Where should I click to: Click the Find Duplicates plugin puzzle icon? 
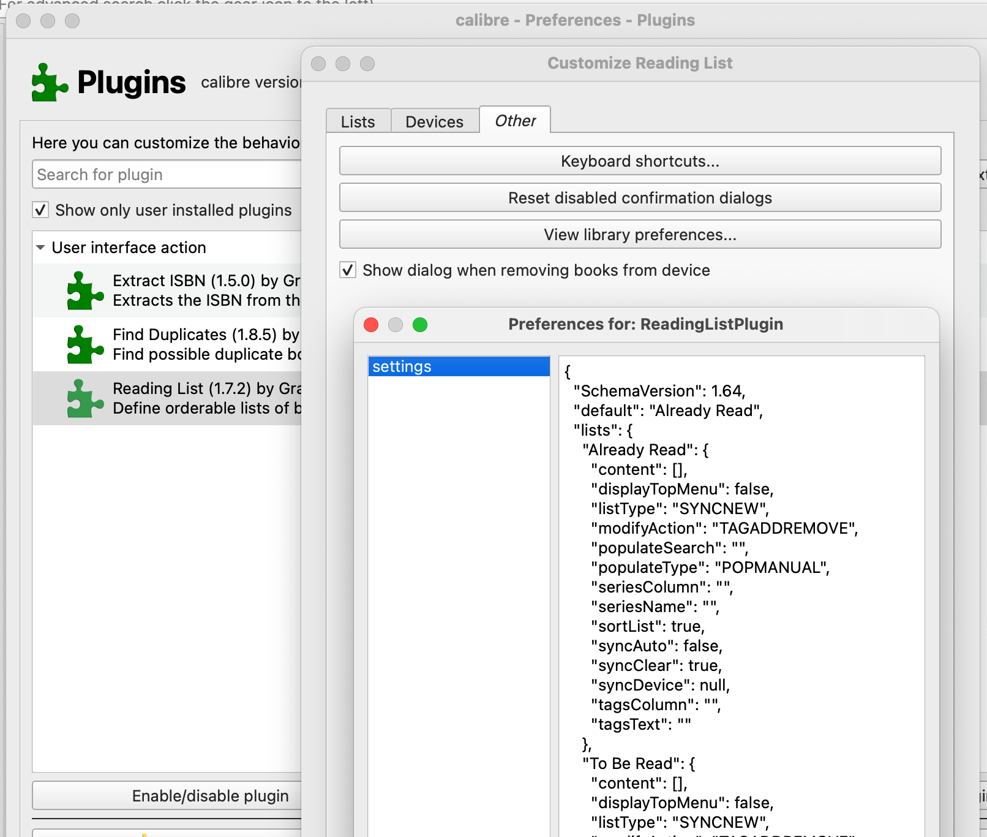[x=84, y=344]
